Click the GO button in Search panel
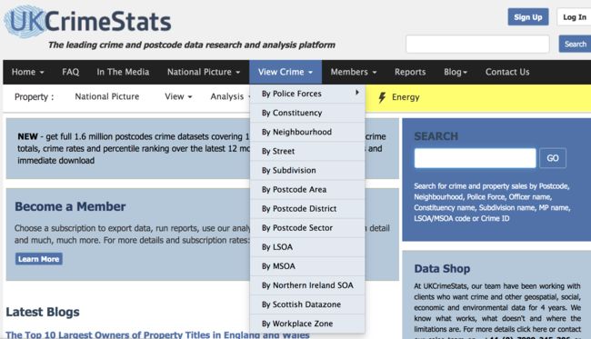 [x=553, y=158]
